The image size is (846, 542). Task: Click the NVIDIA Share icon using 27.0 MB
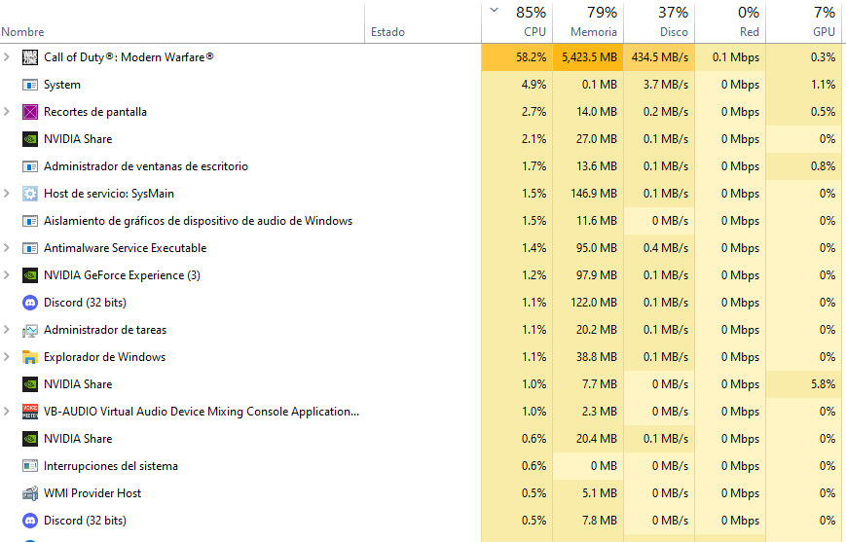(29, 139)
